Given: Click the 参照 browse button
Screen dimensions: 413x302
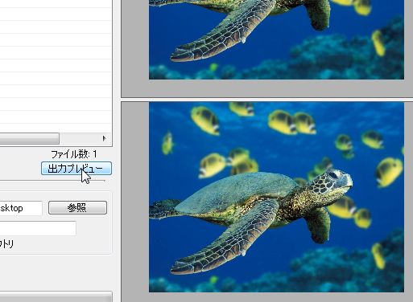Looking at the screenshot, I should tap(77, 207).
